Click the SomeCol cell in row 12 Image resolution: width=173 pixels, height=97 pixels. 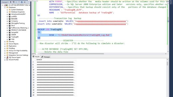(x=56, y=75)
